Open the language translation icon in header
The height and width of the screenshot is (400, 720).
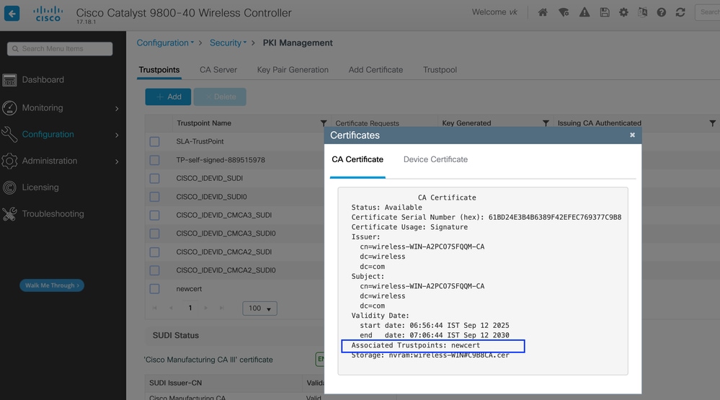pos(642,12)
